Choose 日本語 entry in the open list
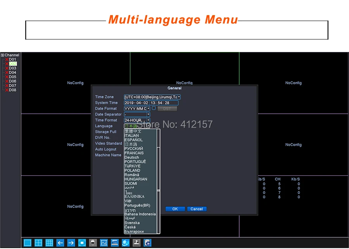Image resolution: width=349 pixels, height=249 pixels. (131, 144)
